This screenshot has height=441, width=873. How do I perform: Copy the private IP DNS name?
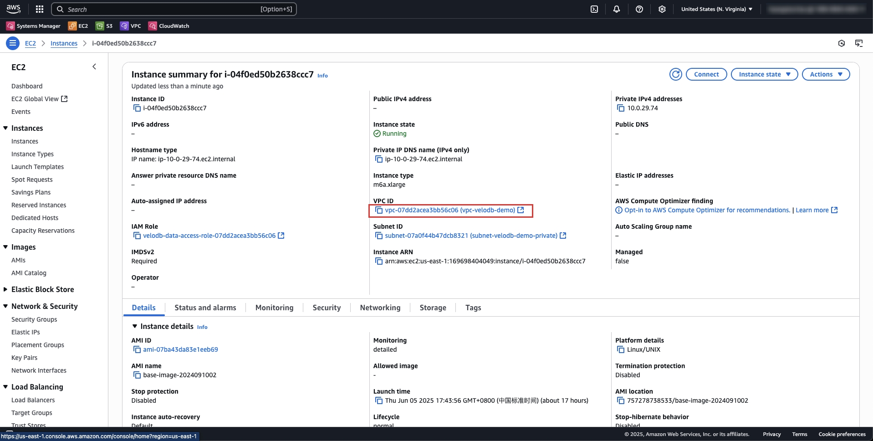pyautogui.click(x=378, y=159)
